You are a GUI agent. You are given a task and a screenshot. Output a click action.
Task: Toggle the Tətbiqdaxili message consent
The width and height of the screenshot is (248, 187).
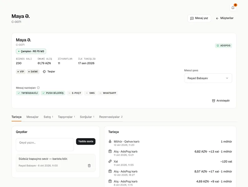coord(28,93)
